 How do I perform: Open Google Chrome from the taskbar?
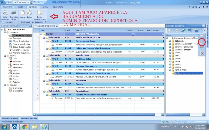[24, 127]
